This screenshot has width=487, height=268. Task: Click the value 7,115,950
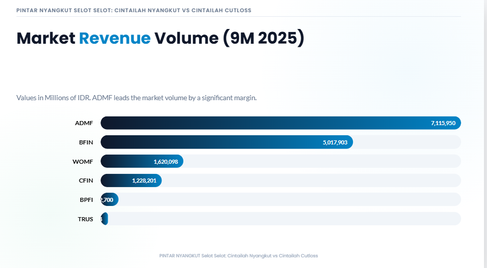(443, 123)
